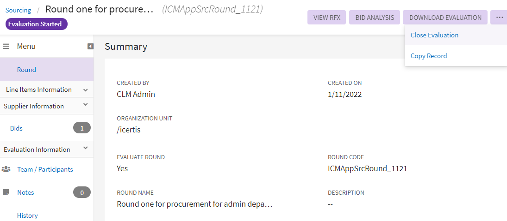Image resolution: width=507 pixels, height=221 pixels.
Task: Select the Round menu item
Action: point(26,70)
